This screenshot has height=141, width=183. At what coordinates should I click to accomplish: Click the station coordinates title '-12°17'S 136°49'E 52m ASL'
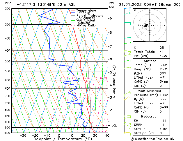coord(46,5)
